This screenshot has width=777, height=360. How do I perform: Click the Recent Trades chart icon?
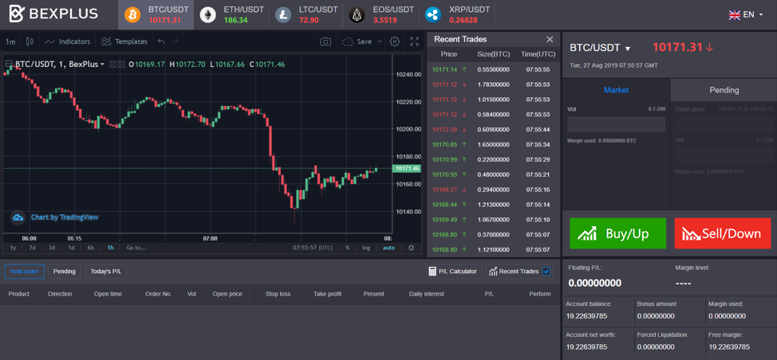point(492,271)
